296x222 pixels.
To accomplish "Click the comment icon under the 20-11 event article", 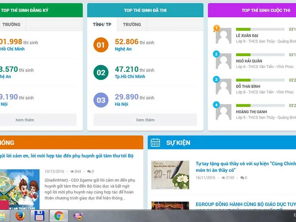I will pyautogui.click(x=242, y=178).
